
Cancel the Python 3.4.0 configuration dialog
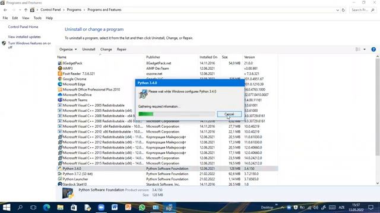[x=229, y=114]
